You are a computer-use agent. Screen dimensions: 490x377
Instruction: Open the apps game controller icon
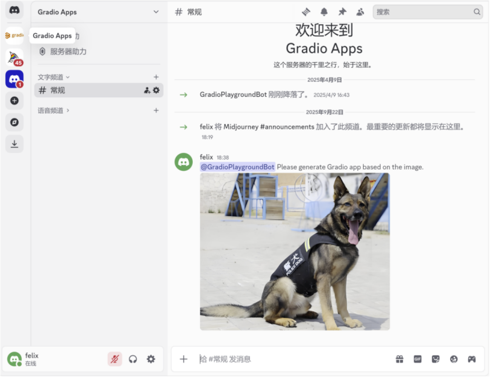[472, 359]
